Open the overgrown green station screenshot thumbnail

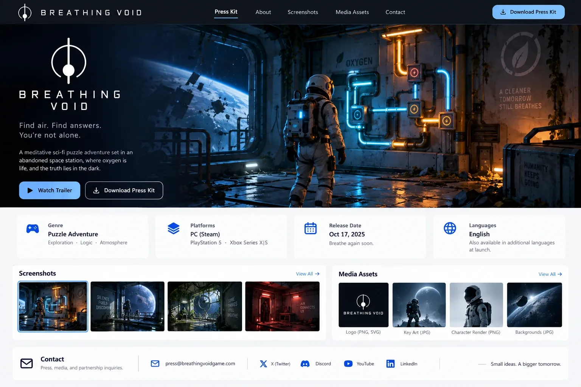(205, 307)
